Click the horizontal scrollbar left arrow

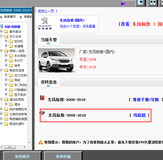(1, 147)
